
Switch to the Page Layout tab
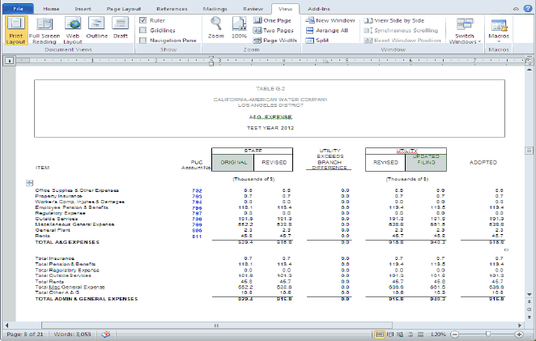pos(124,7)
